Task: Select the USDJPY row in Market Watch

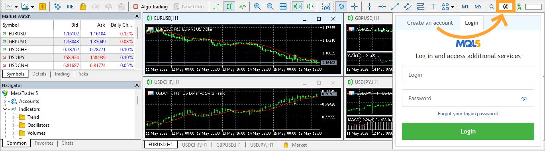Action: pyautogui.click(x=68, y=58)
